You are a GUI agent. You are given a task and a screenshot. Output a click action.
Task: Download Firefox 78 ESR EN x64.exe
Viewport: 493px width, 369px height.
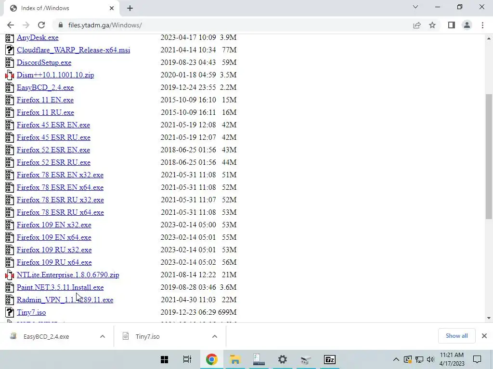[60, 187]
